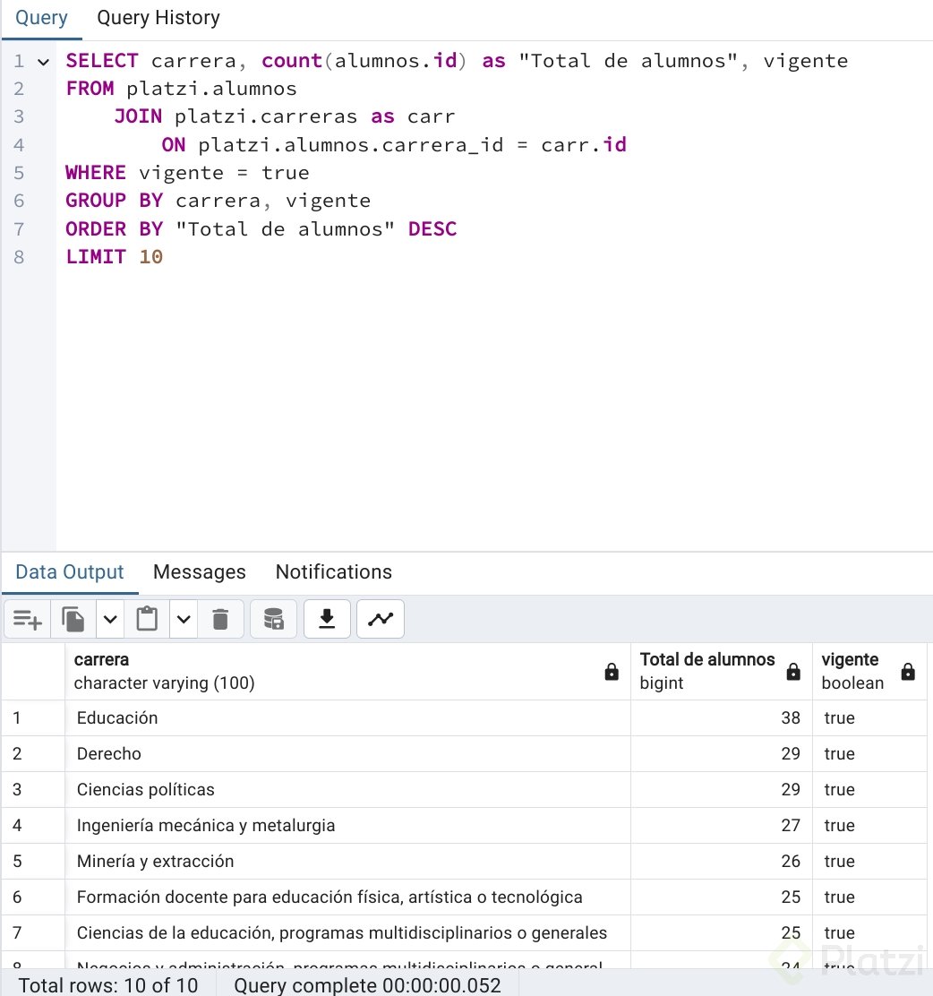The image size is (933, 996).
Task: Click true value in Minería y extracción row
Action: [840, 862]
